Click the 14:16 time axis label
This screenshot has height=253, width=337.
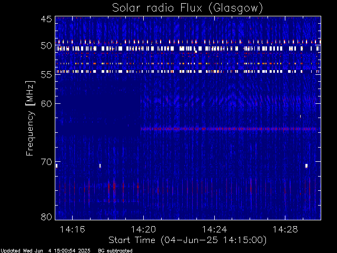pyautogui.click(x=73, y=229)
